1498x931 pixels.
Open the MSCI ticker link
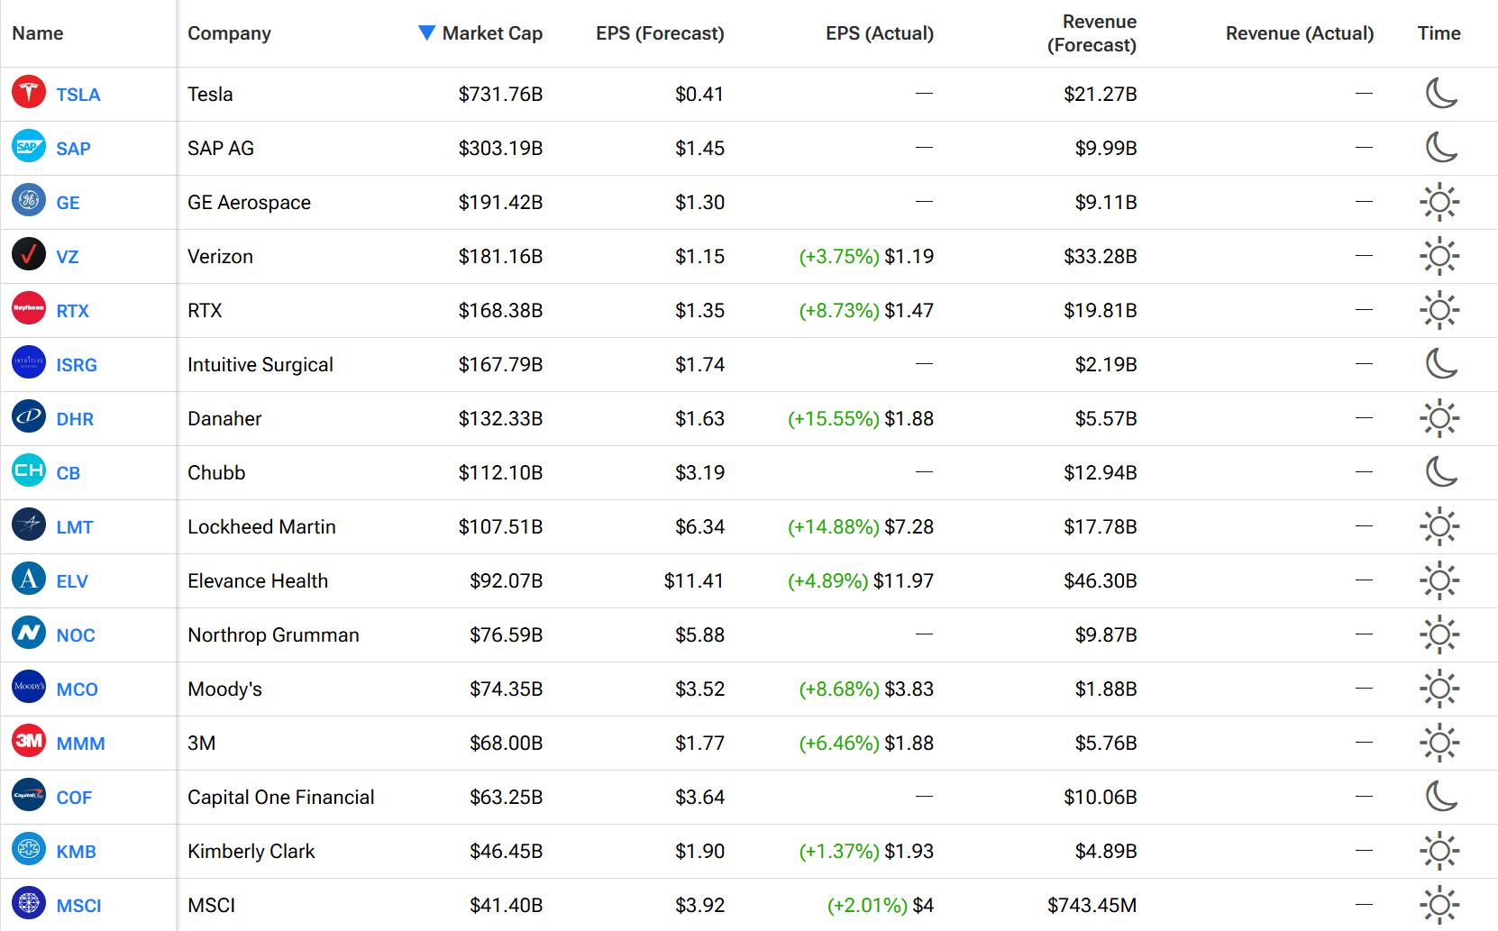point(78,906)
